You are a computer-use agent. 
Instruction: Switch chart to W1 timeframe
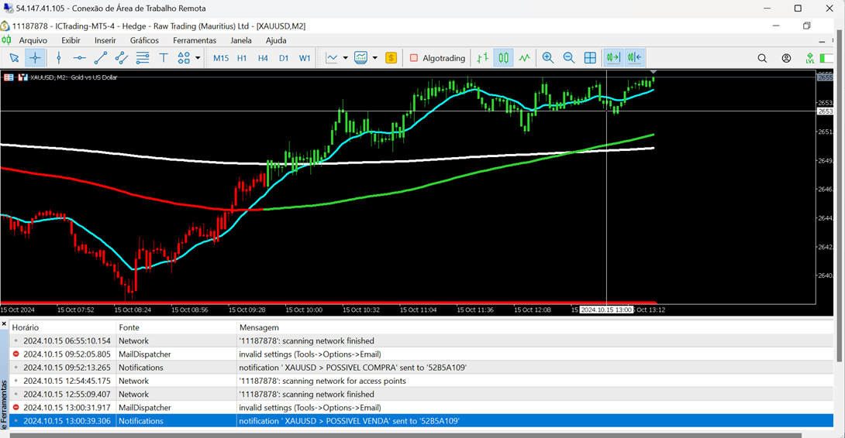305,58
